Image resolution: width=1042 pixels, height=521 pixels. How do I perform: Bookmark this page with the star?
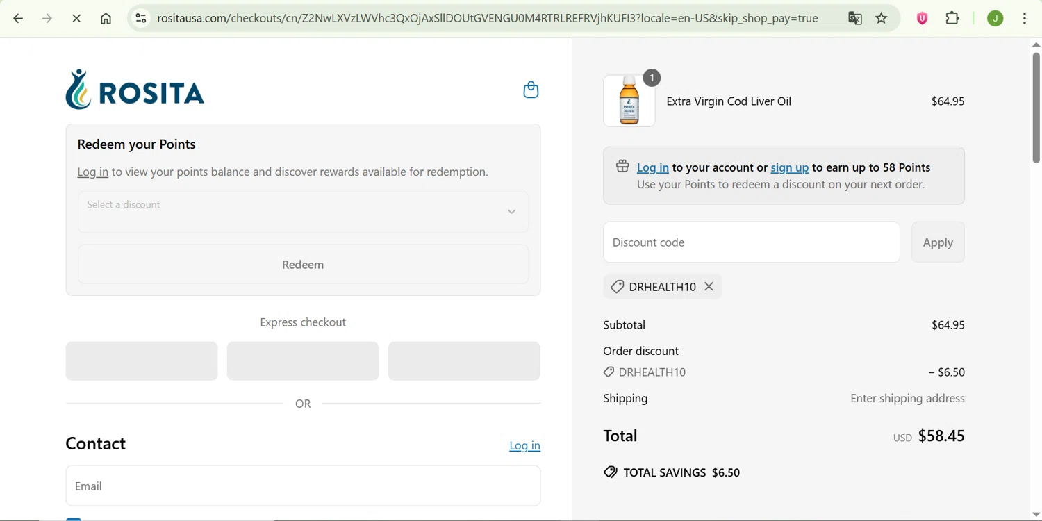882,18
